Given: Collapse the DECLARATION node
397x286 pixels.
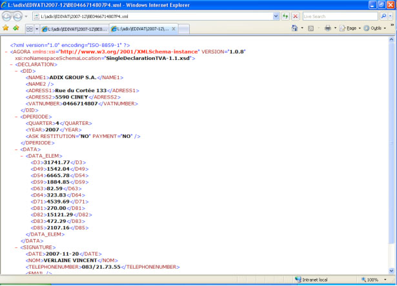Looking at the screenshot, I should (12, 64).
